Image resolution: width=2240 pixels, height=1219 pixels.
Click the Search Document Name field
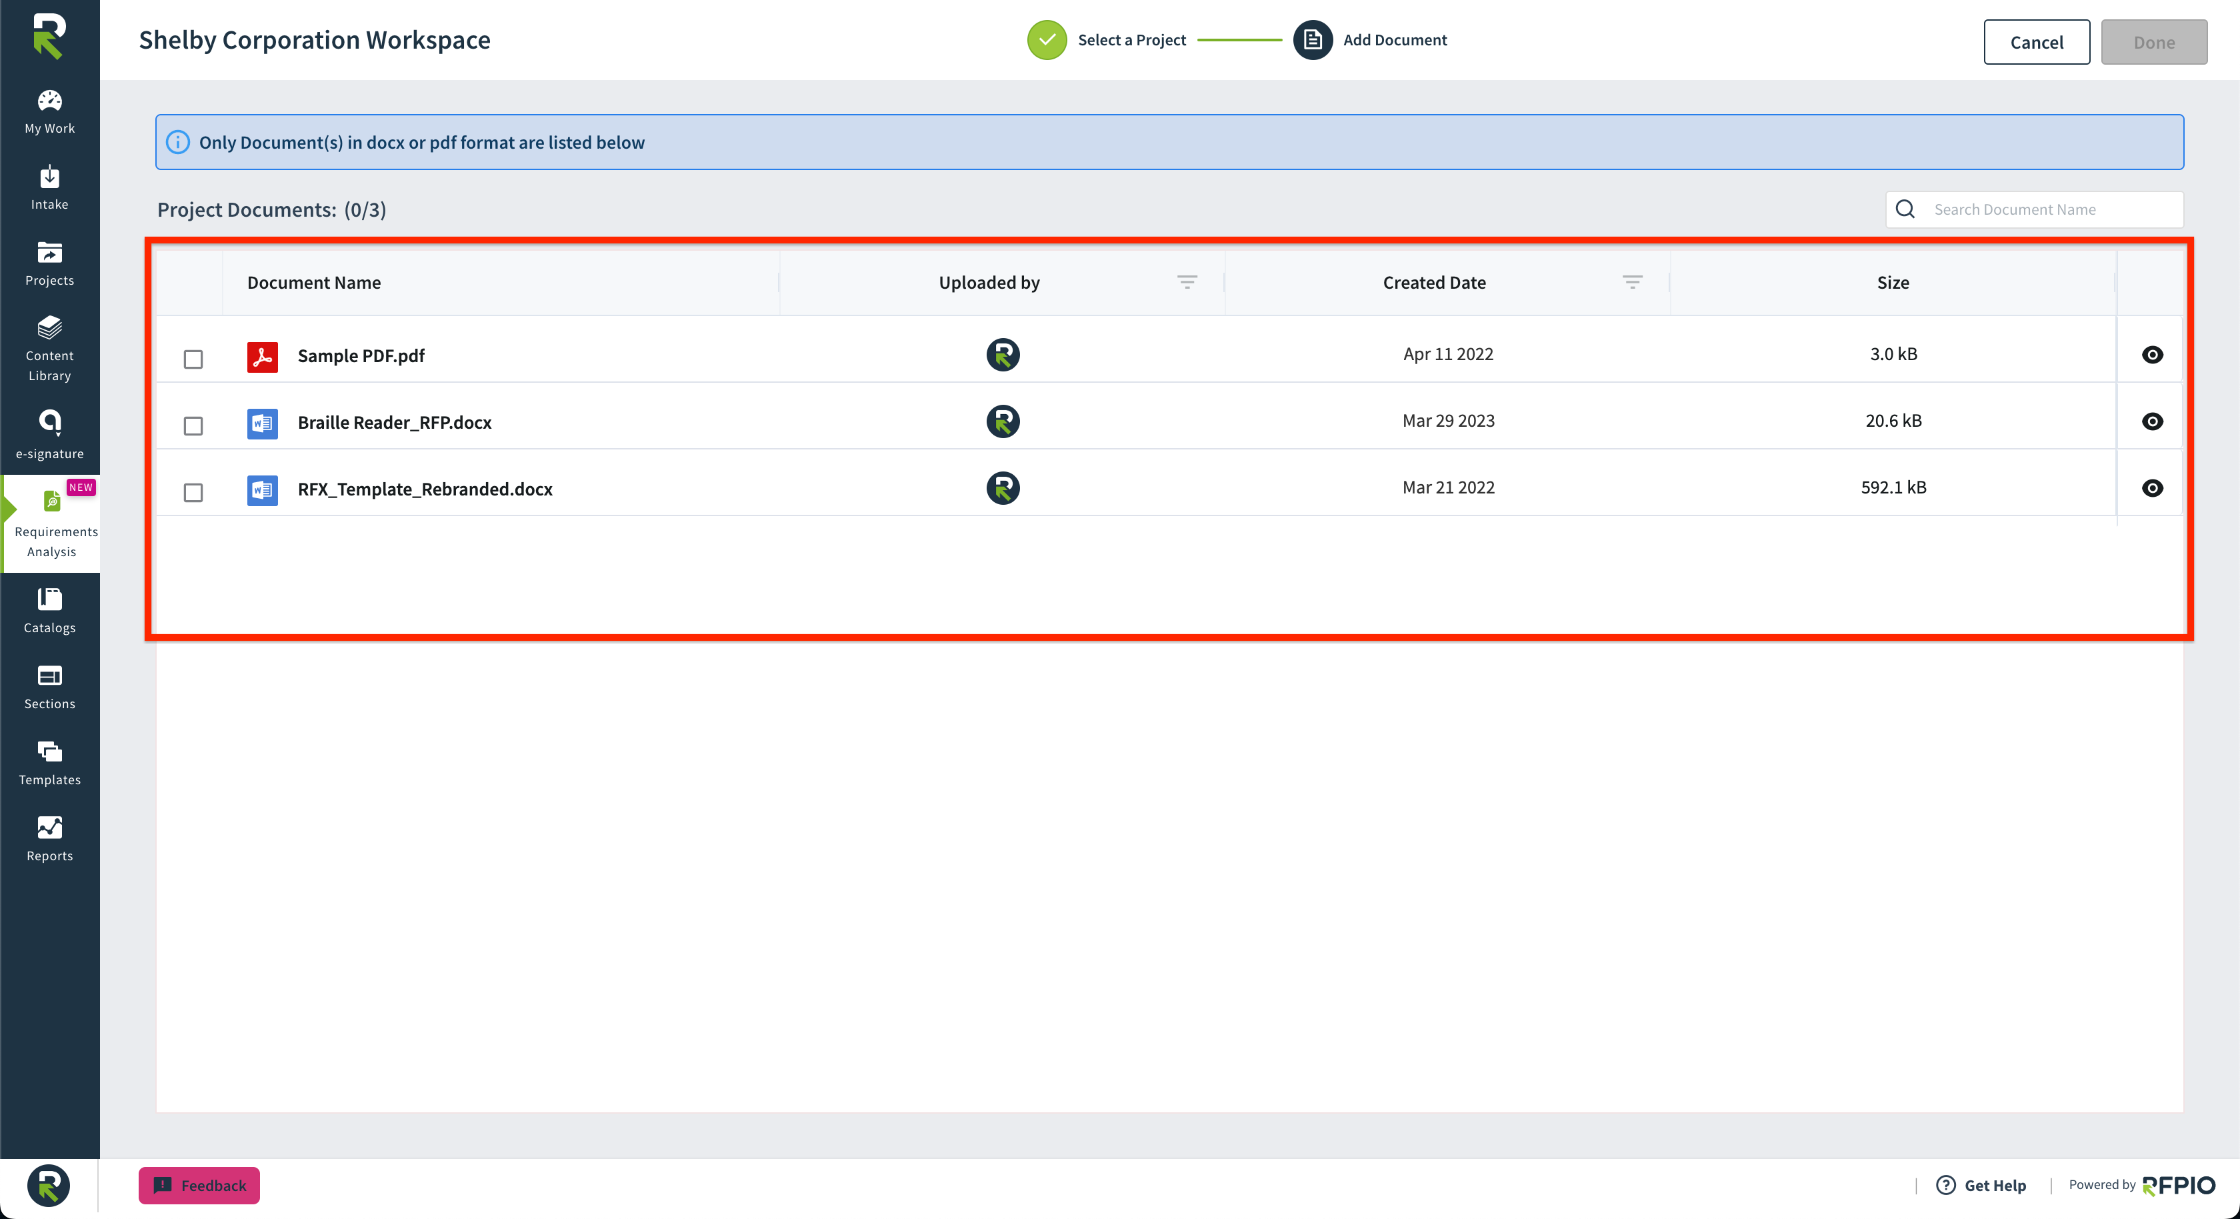click(x=2034, y=209)
